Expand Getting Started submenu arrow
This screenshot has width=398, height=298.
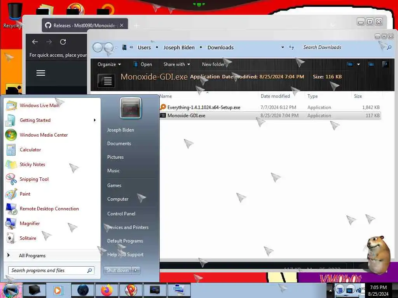click(x=95, y=120)
